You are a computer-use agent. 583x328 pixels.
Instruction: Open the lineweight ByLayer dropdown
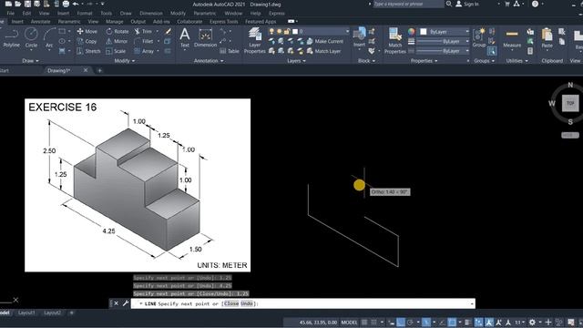pyautogui.click(x=467, y=41)
